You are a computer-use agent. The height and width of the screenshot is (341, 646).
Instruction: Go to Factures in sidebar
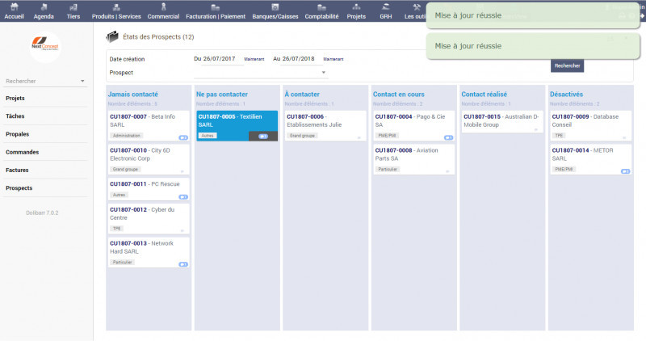click(x=17, y=170)
